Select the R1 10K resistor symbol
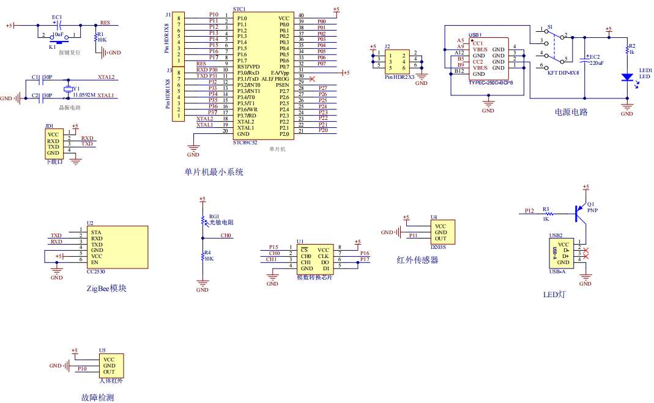Image resolution: width=654 pixels, height=403 pixels. [96, 37]
